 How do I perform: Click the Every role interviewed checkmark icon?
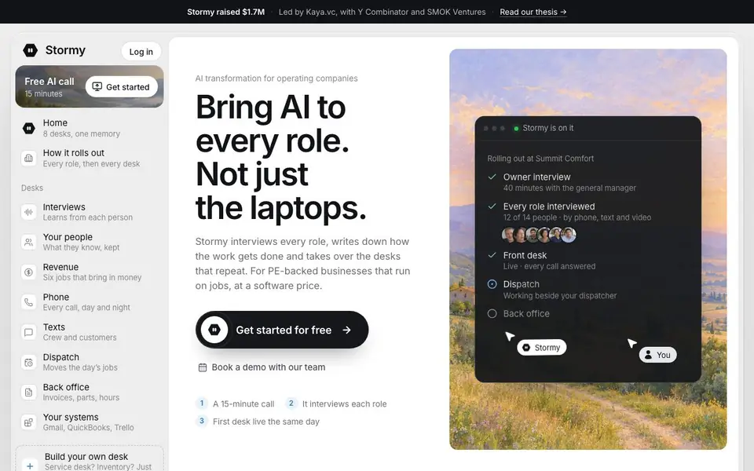[x=492, y=206]
